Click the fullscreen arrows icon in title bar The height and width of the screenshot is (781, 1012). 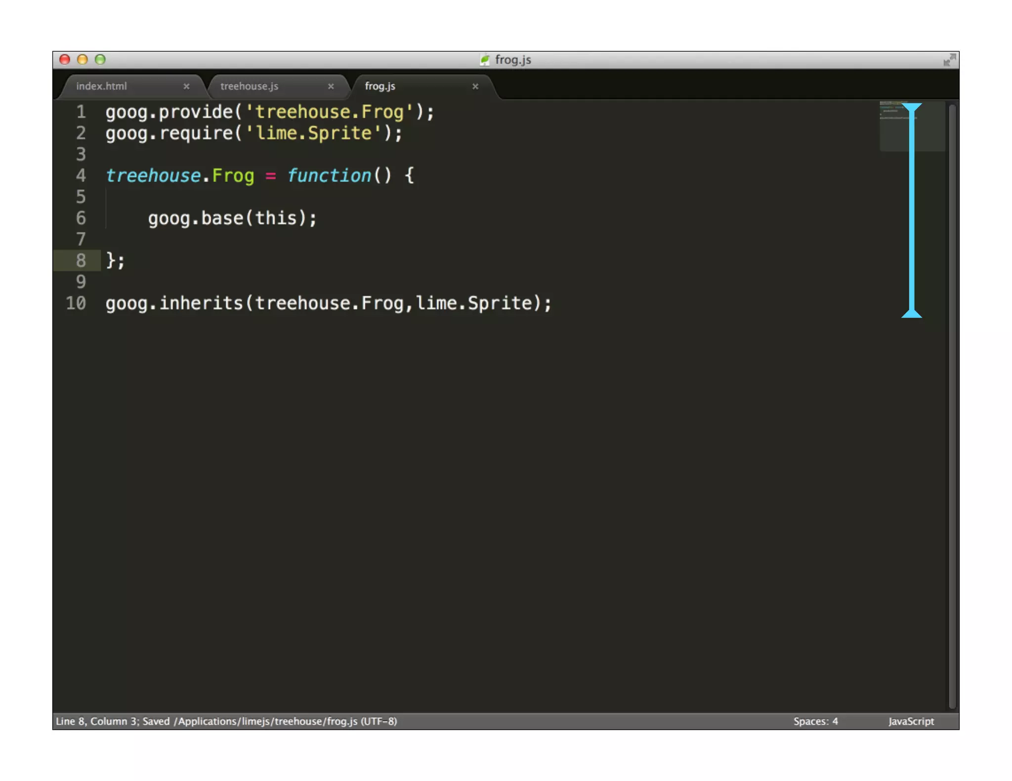pos(949,60)
